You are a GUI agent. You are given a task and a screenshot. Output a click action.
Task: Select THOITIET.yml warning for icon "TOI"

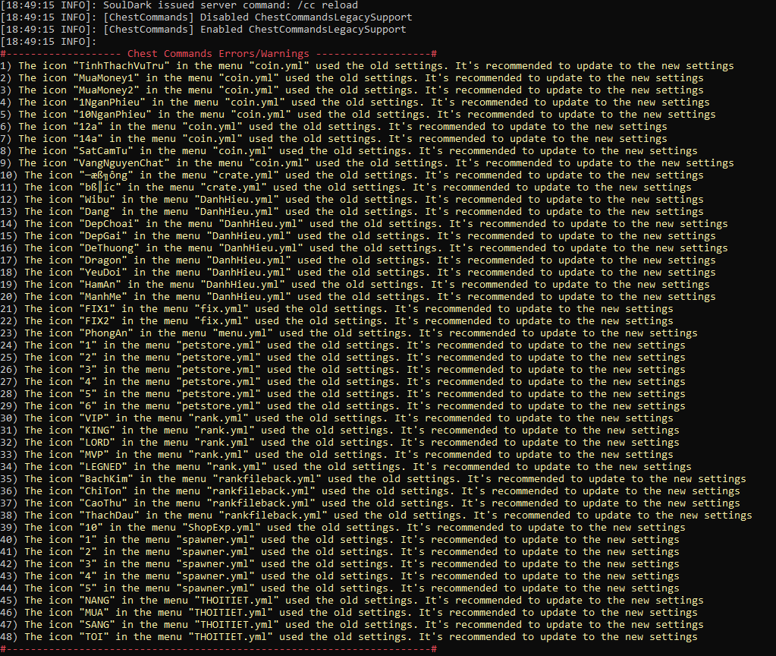349,636
